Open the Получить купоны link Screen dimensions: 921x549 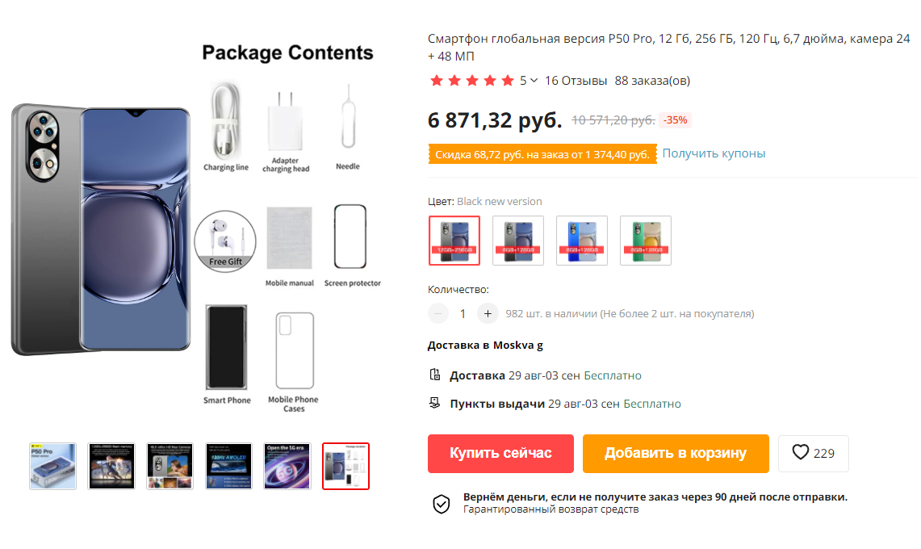[714, 153]
